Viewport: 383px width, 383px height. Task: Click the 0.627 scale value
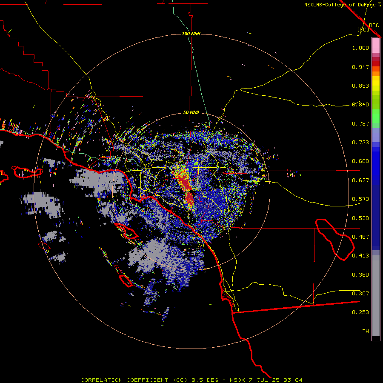tap(360, 180)
